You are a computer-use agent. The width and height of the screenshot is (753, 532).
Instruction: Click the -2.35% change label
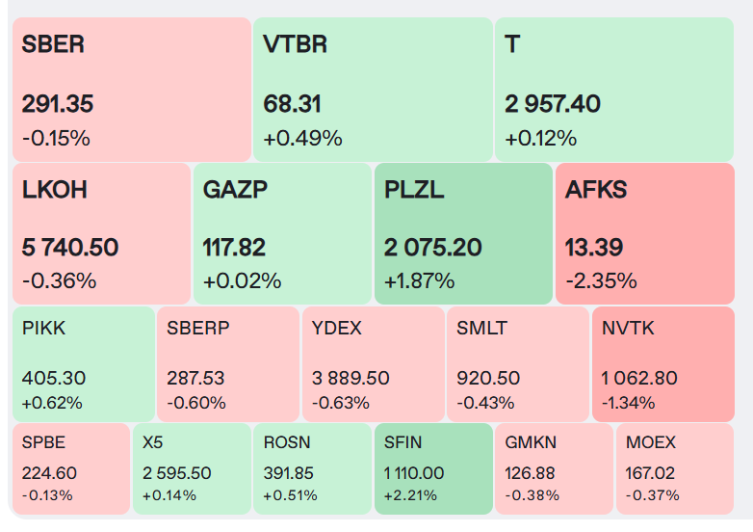601,281
